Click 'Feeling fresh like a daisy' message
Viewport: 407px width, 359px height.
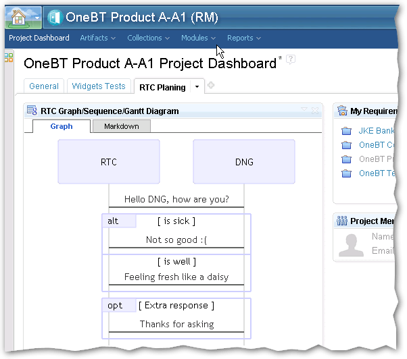[x=176, y=277]
